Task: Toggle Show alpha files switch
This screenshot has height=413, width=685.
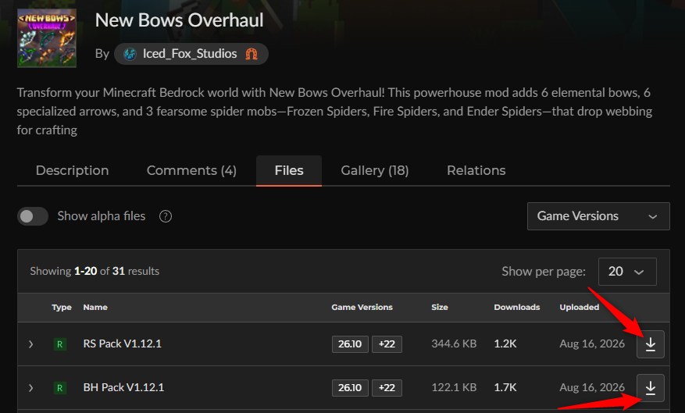Action: (x=33, y=216)
